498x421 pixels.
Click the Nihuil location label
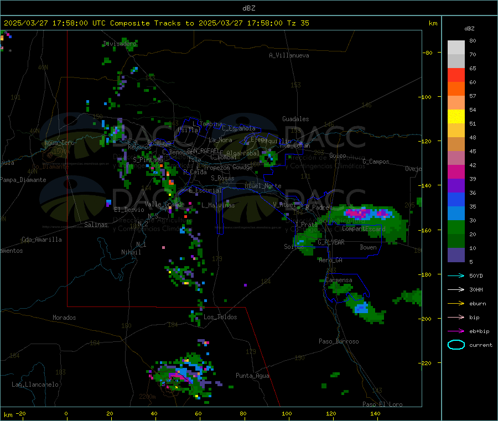tap(131, 252)
